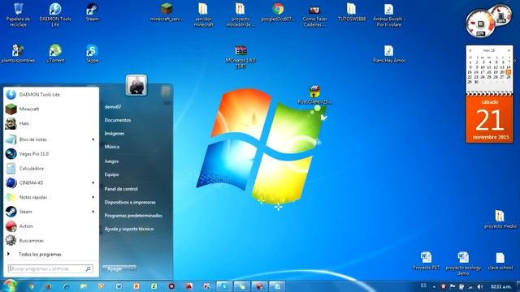Click the user account picture in Start menu
520x292 pixels.
click(136, 85)
